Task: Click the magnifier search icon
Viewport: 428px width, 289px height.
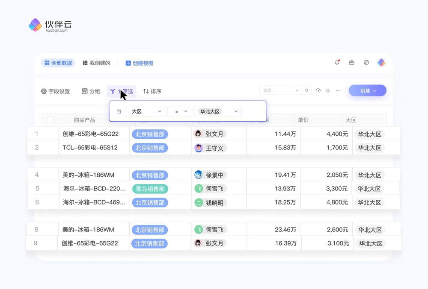Action: click(306, 90)
